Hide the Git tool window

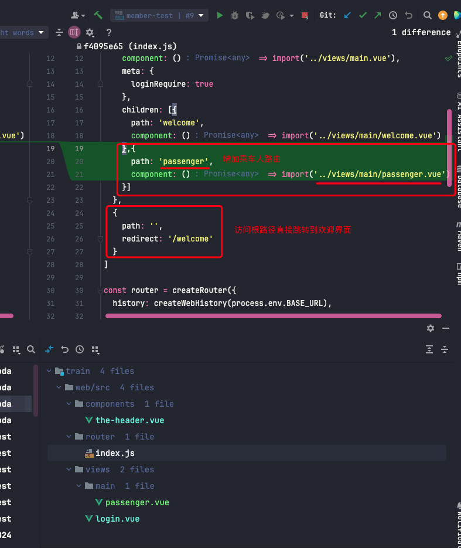pos(446,328)
